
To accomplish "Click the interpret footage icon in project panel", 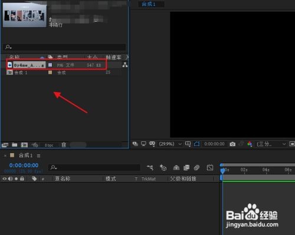I will [x=5, y=145].
